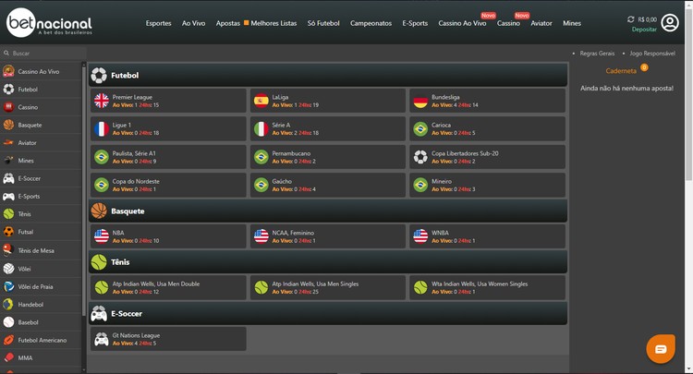693x374 pixels.
Task: Open the Ligue 1 card
Action: (x=168, y=128)
